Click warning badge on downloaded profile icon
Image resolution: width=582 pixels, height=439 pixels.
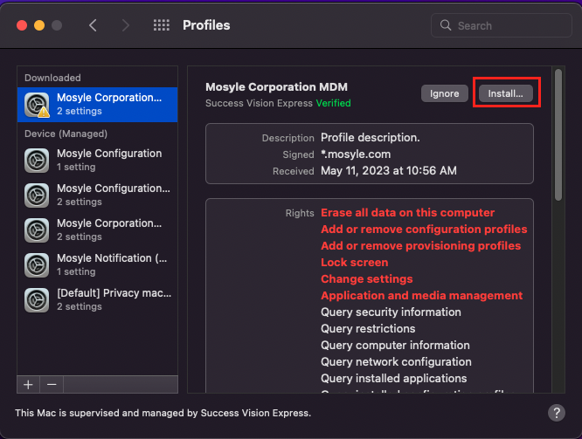click(x=44, y=112)
